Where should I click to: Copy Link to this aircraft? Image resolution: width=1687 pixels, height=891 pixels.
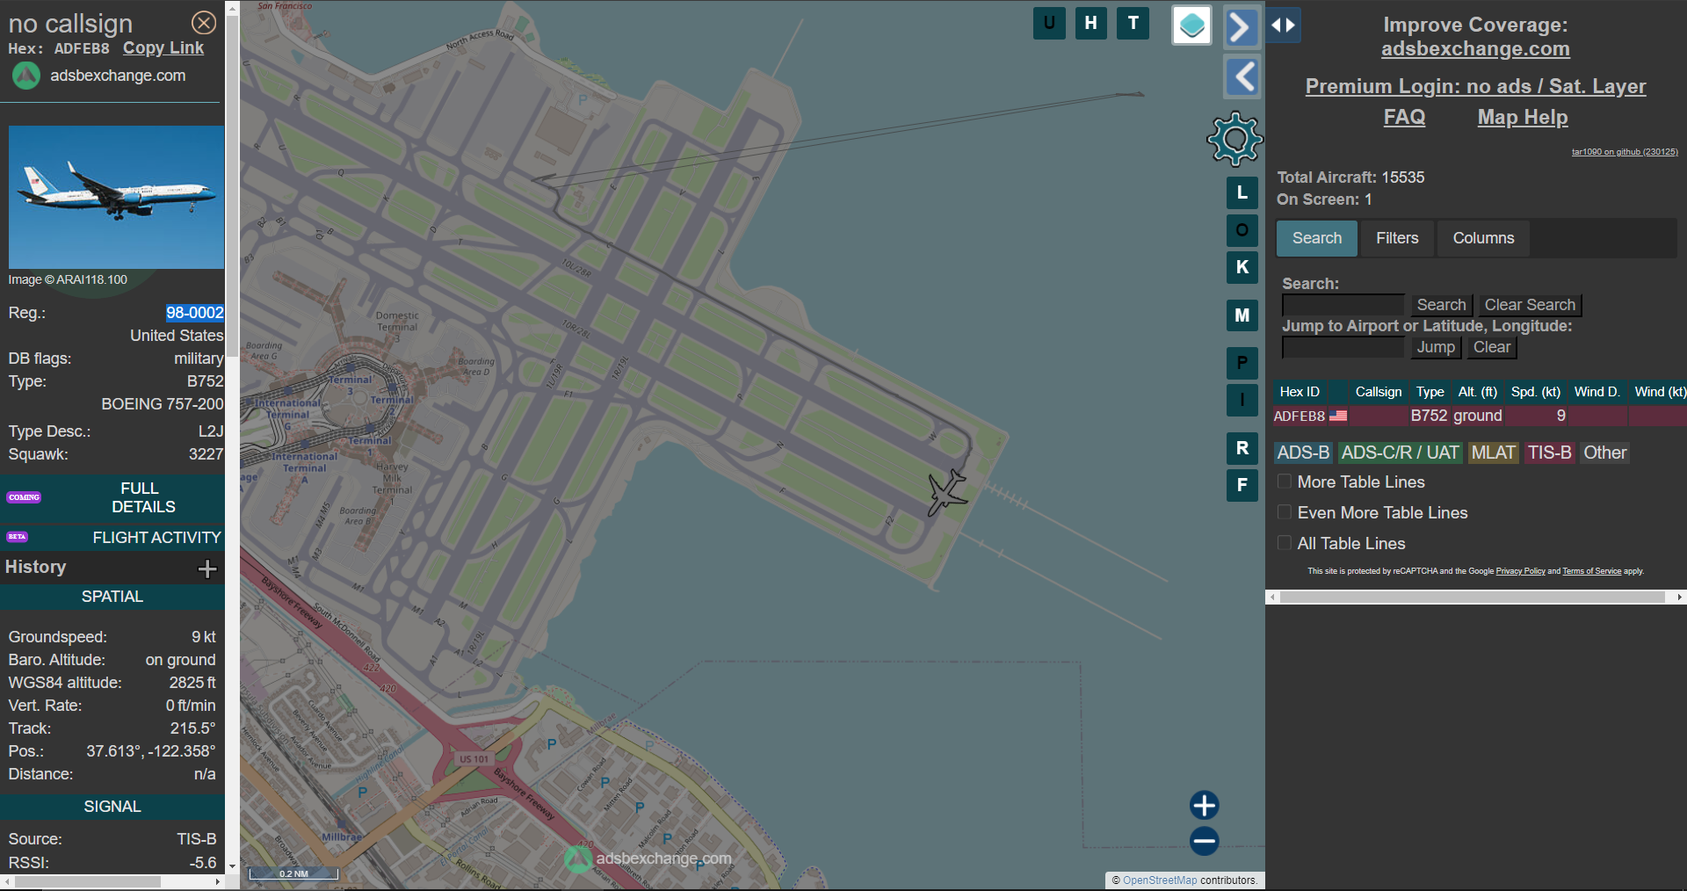pyautogui.click(x=163, y=48)
